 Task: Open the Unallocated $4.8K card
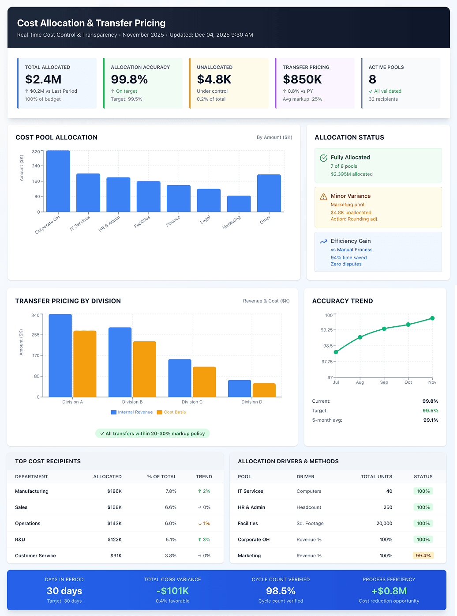click(228, 83)
